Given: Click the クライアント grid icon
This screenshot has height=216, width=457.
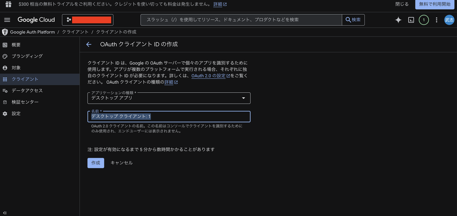Looking at the screenshot, I should point(5,79).
